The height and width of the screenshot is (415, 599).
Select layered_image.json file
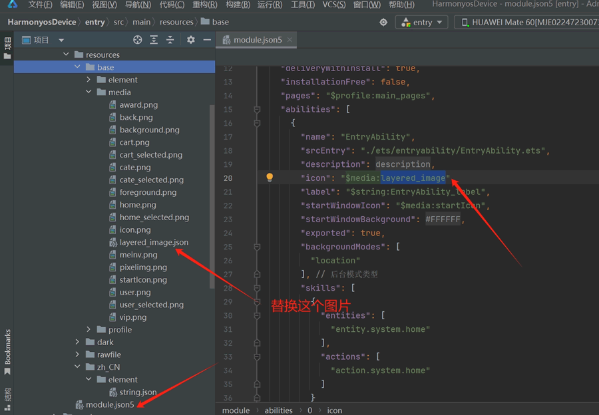(x=148, y=242)
